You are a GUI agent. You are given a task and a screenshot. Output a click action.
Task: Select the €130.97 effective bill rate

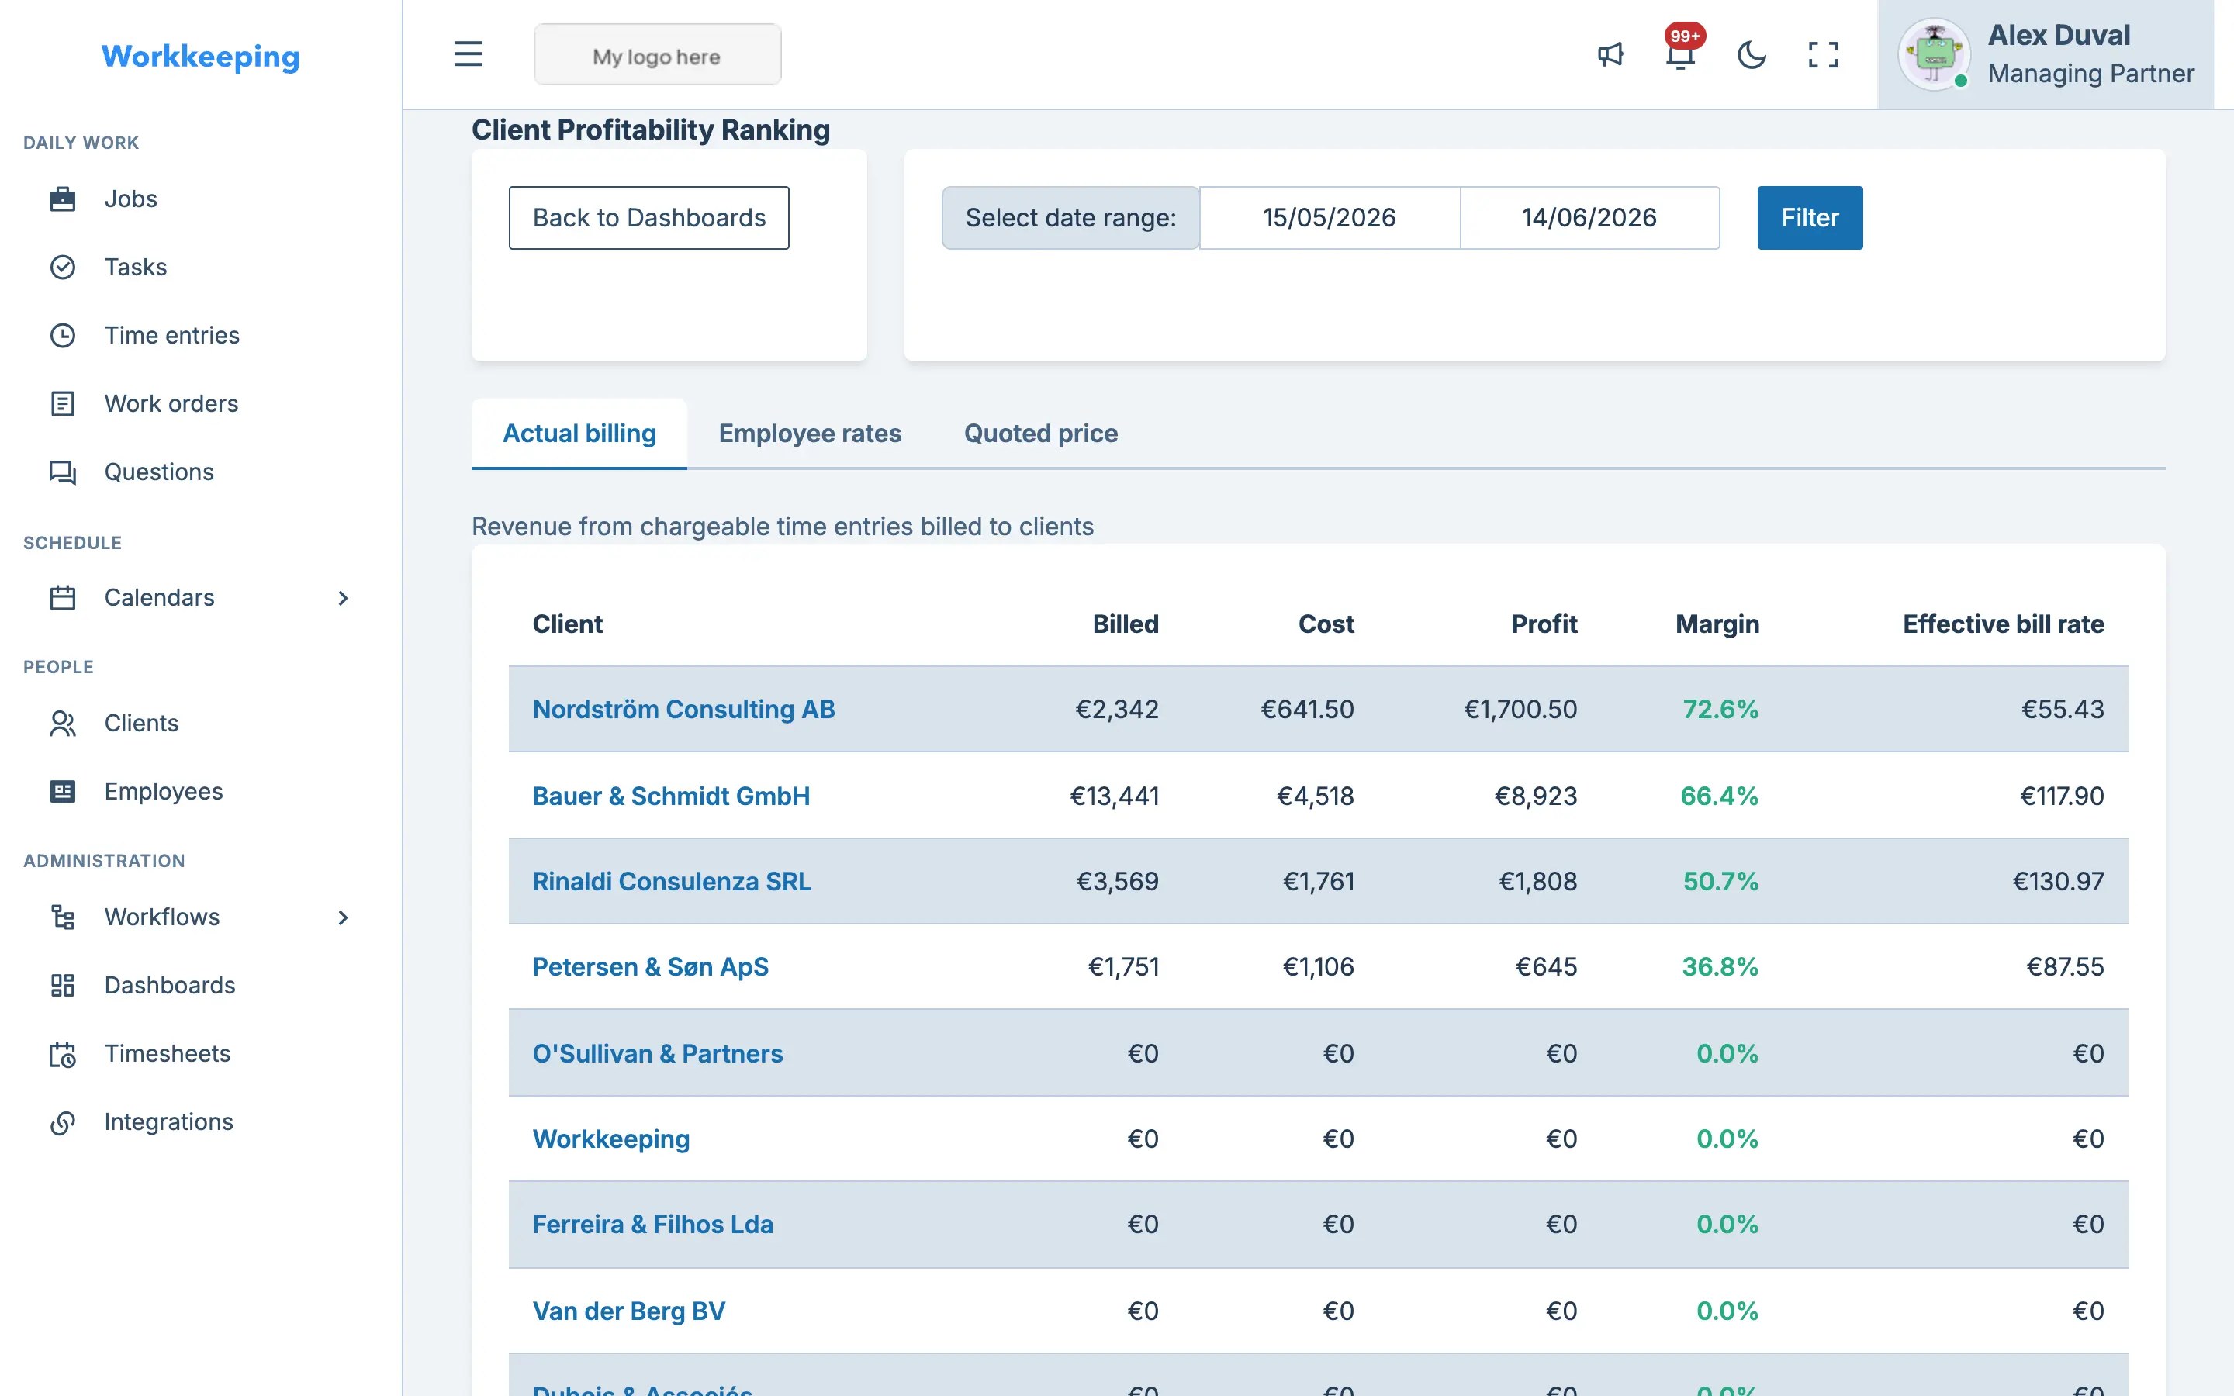(2058, 881)
